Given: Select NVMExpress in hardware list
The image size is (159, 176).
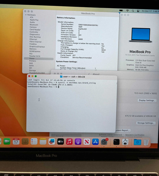Looking at the screenshot, I should [x=35, y=51].
